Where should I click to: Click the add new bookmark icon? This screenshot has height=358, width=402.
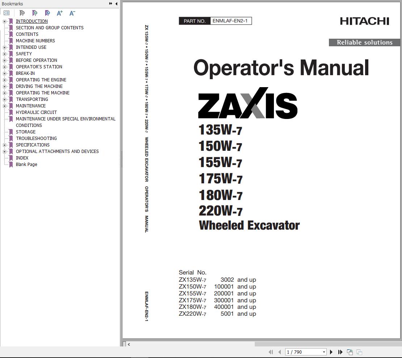click(x=35, y=13)
